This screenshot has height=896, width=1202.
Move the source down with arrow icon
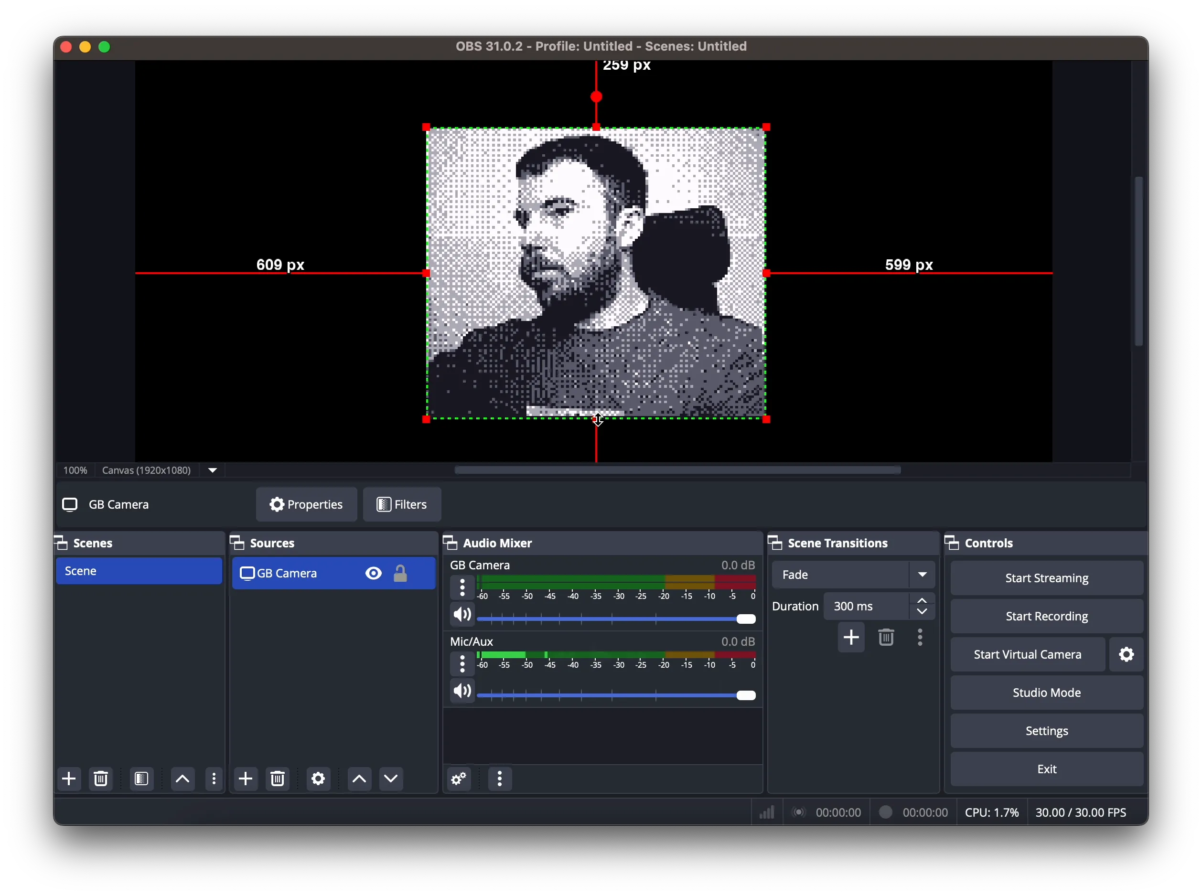click(391, 779)
